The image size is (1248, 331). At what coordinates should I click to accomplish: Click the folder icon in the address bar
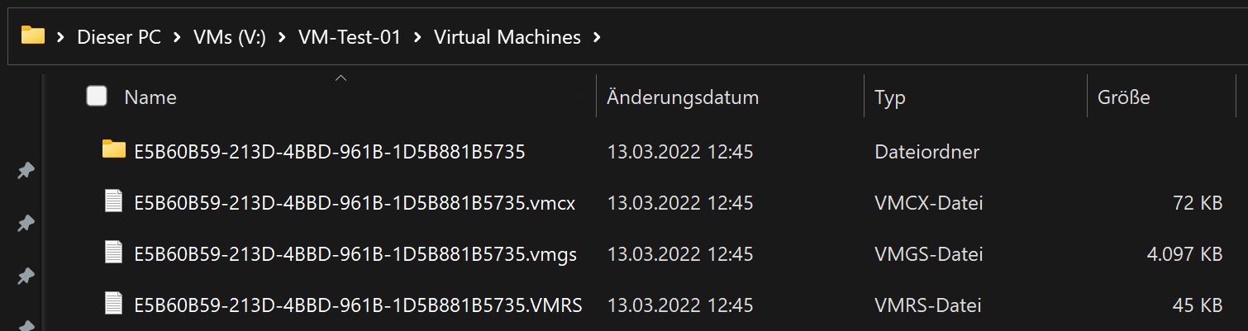[33, 35]
